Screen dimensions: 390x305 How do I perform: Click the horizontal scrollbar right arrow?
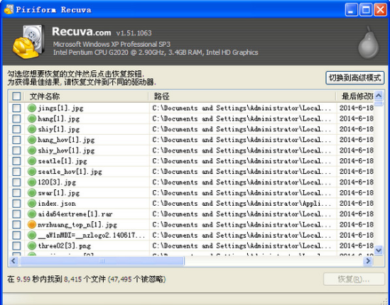coord(367,261)
